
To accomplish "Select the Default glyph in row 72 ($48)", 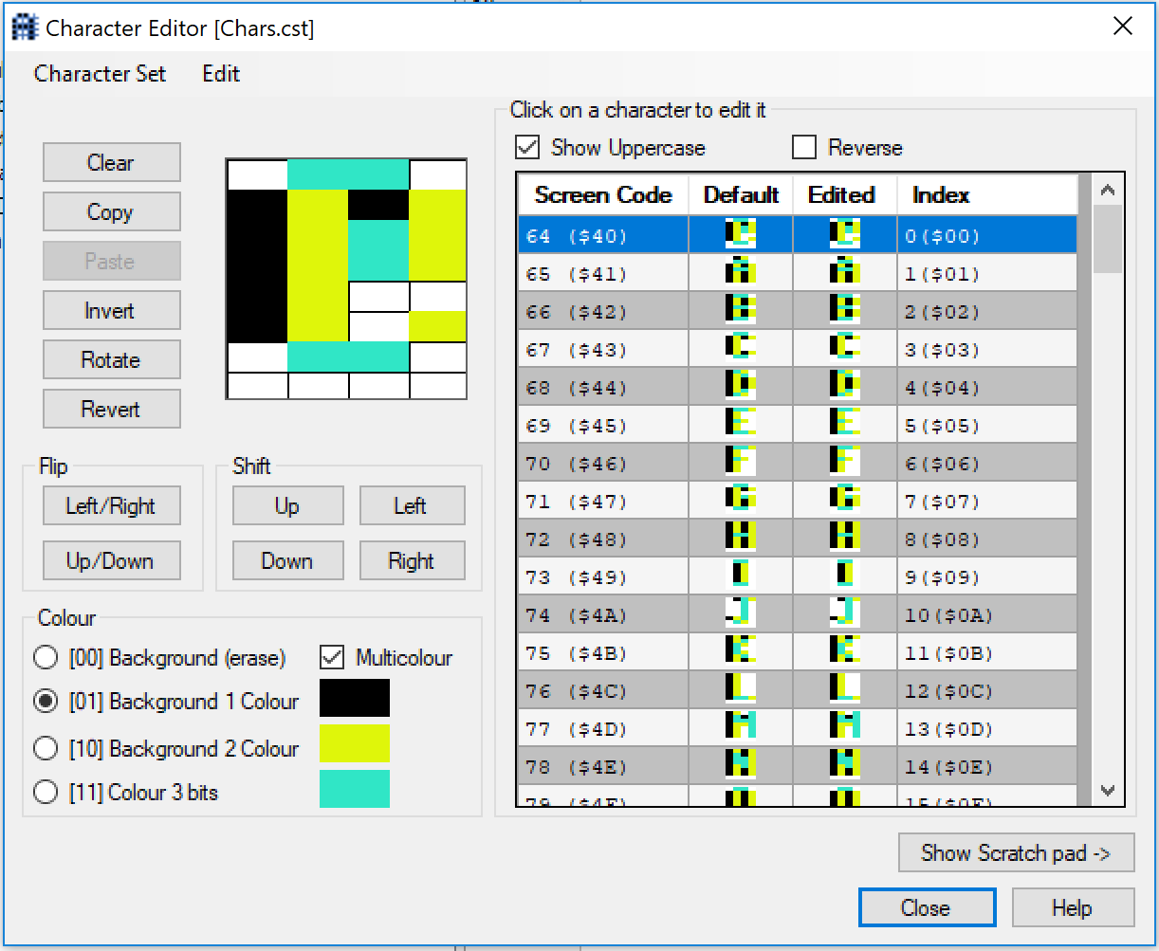I will pos(740,539).
